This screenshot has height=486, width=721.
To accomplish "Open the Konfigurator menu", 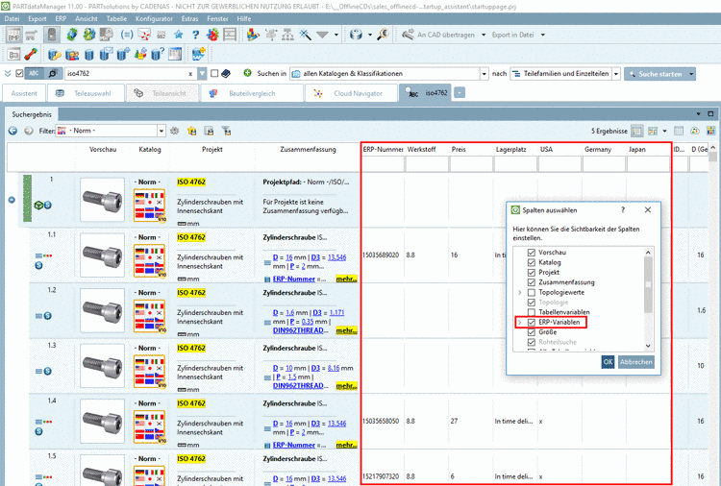I will tap(154, 19).
